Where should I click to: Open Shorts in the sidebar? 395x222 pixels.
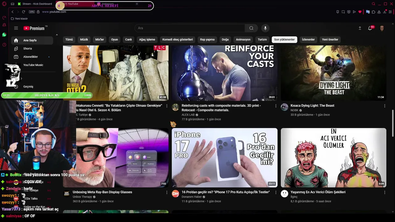pos(32,48)
